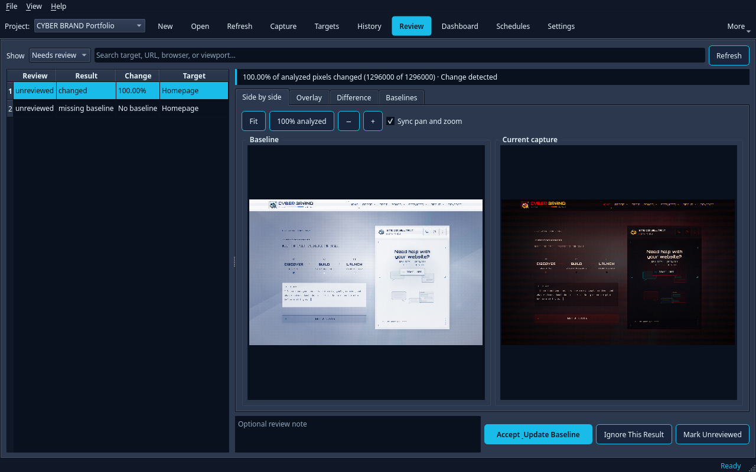Click the No baseline cell
Screen dimensions: 756x472
[138, 108]
